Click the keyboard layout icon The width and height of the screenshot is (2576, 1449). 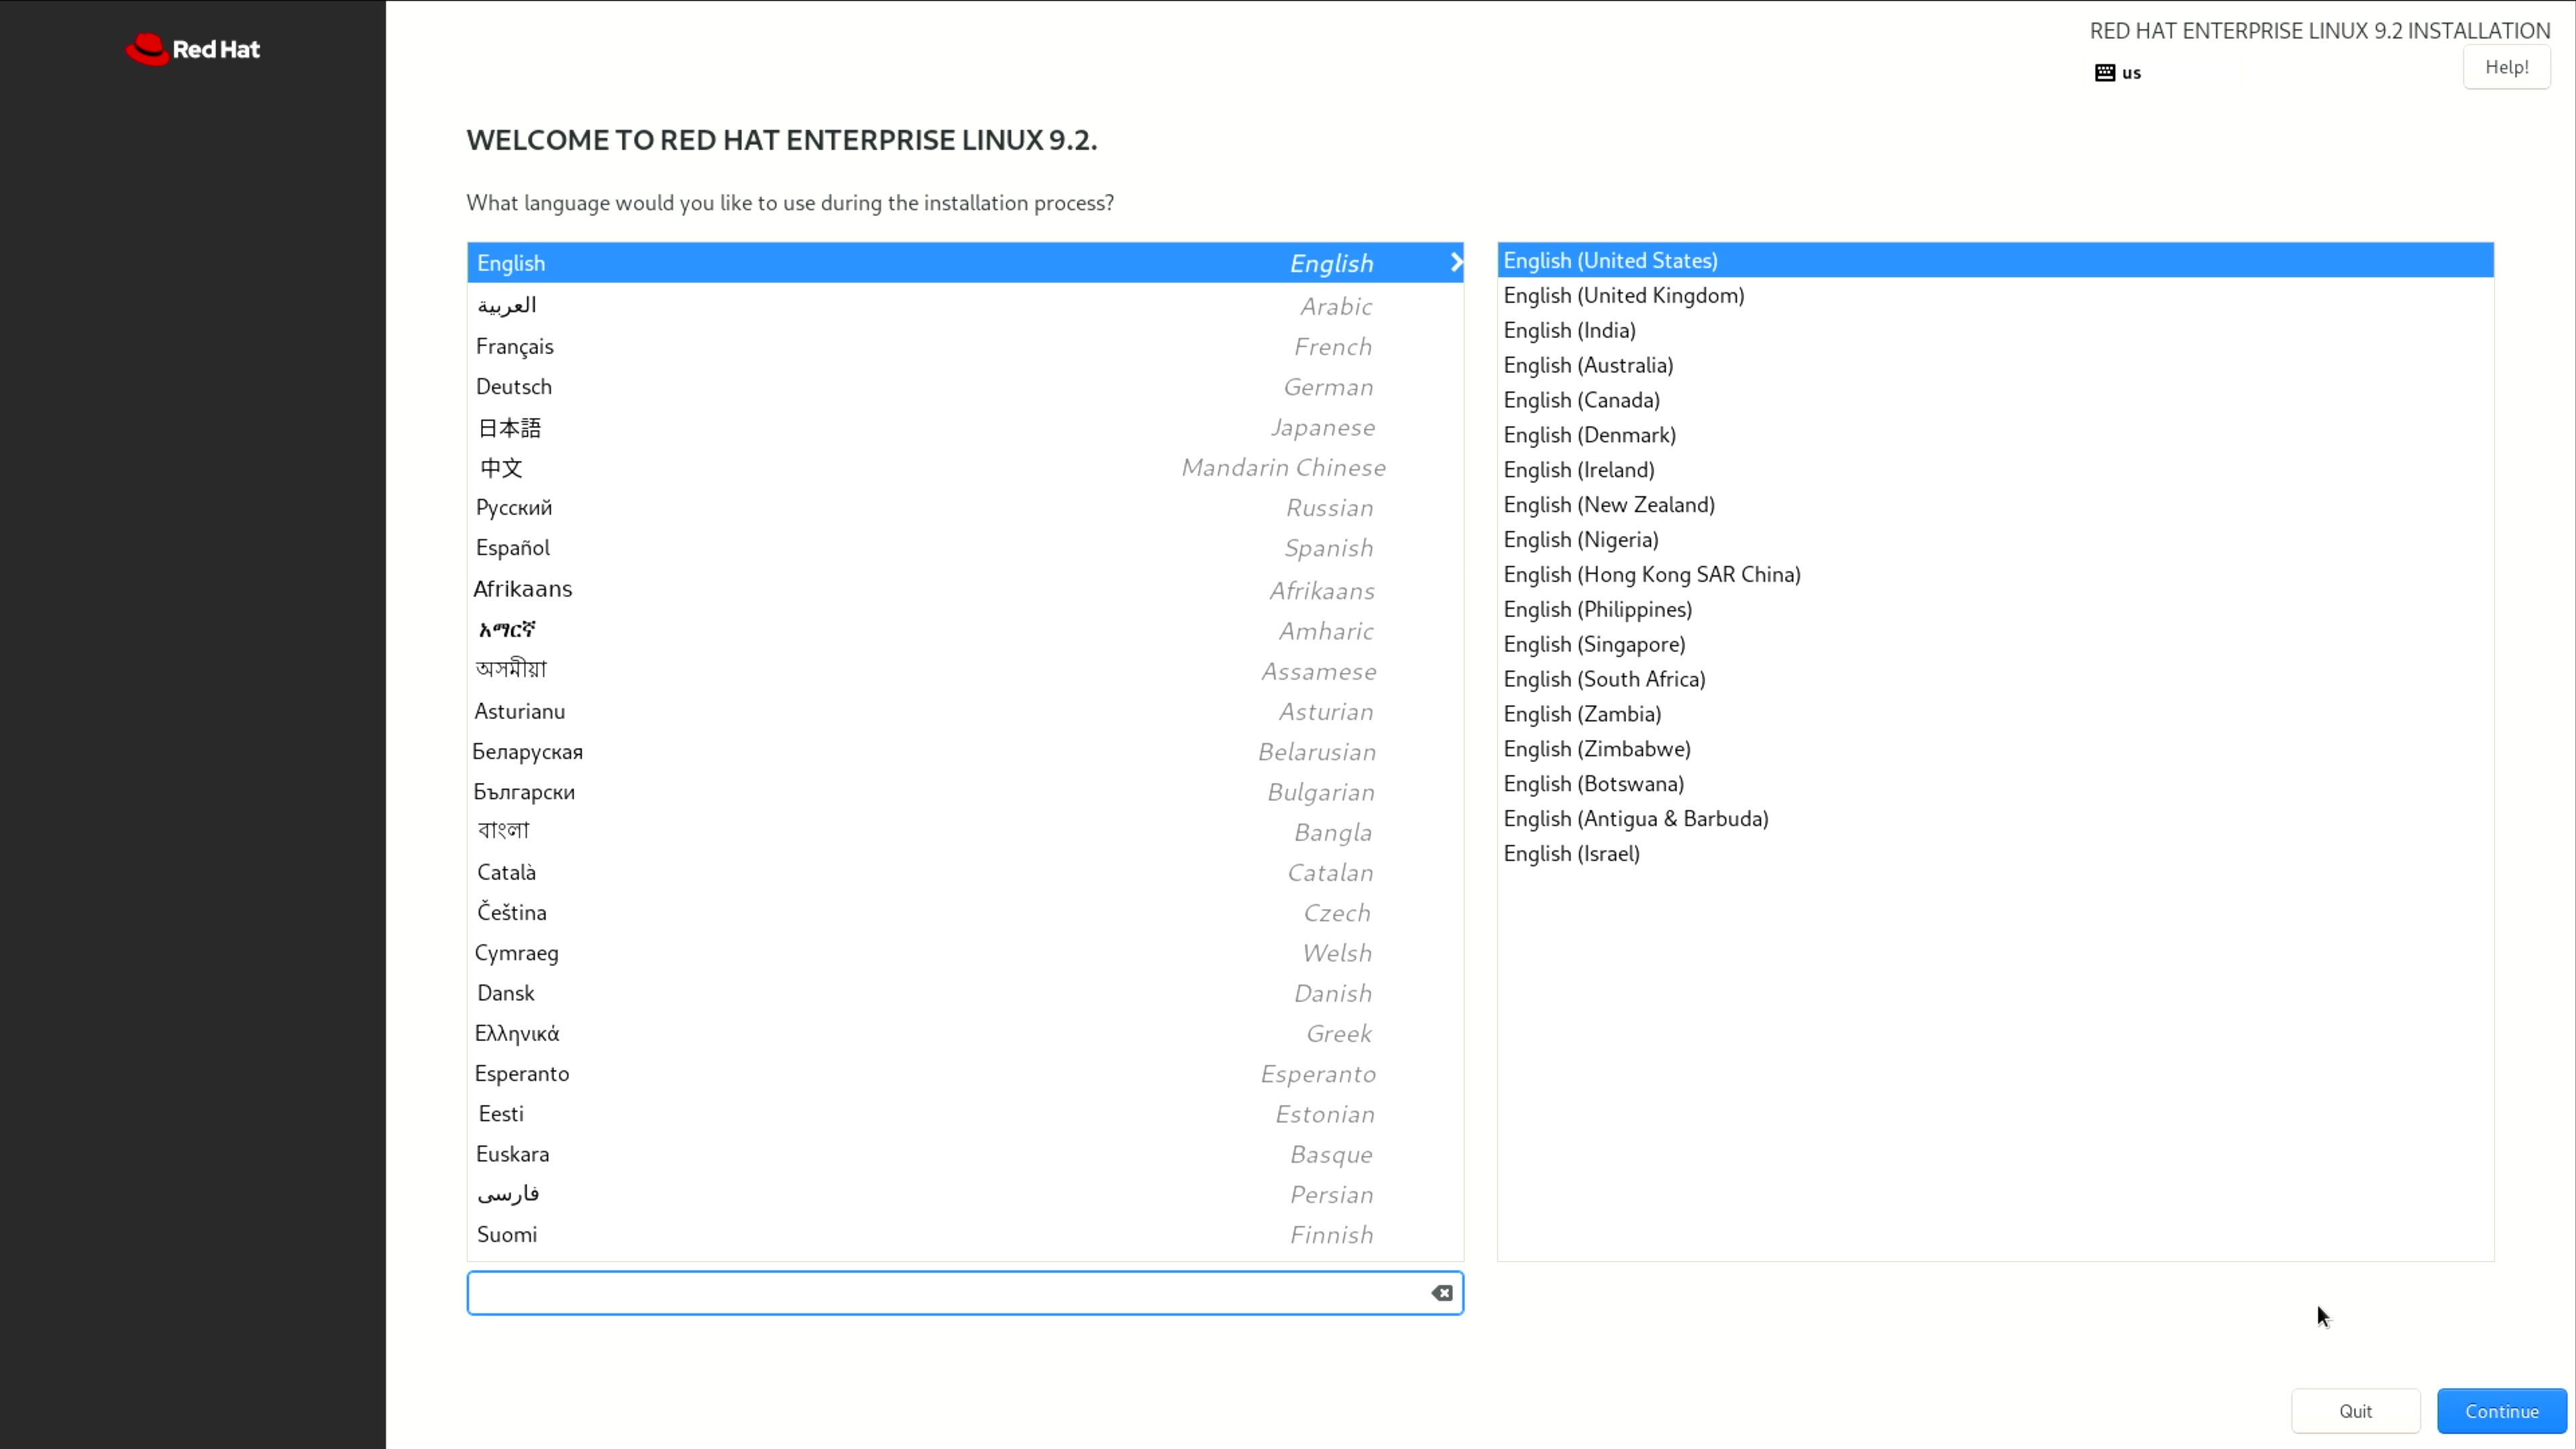click(2104, 72)
